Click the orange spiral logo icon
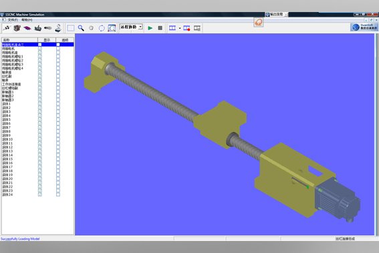This screenshot has height=253, width=379. click(259, 23)
